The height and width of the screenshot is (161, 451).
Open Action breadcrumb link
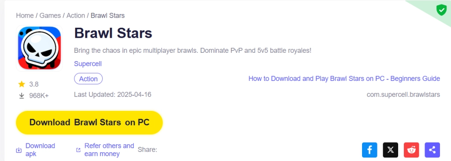pos(76,15)
